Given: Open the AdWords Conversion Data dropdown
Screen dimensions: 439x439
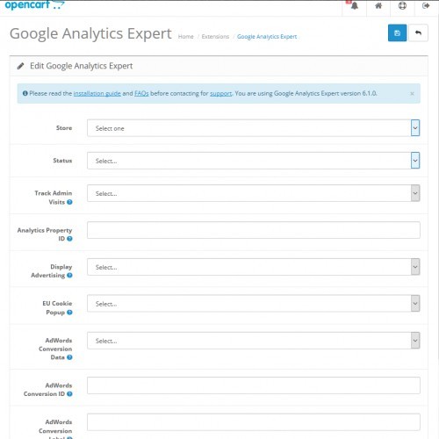Looking at the screenshot, I should tap(254, 341).
